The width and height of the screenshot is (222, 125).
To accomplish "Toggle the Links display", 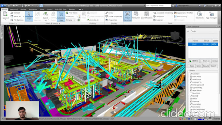I will (x=109, y=13).
